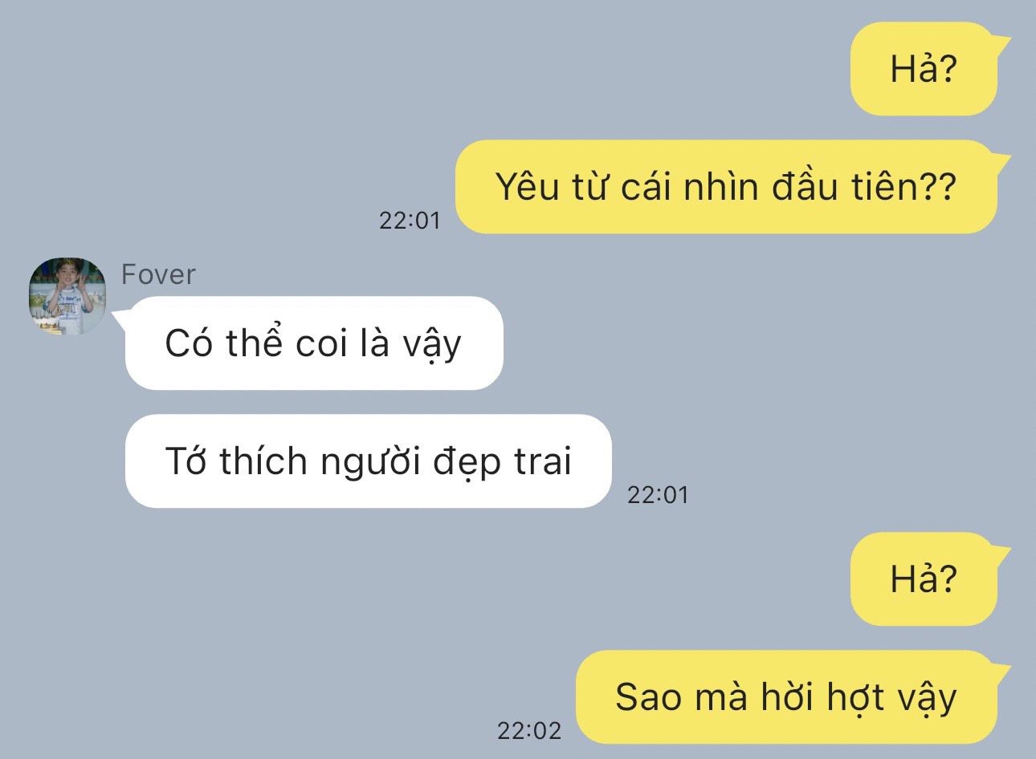1036x759 pixels.
Task: Click the 22:02 timestamp
Action: (x=529, y=731)
